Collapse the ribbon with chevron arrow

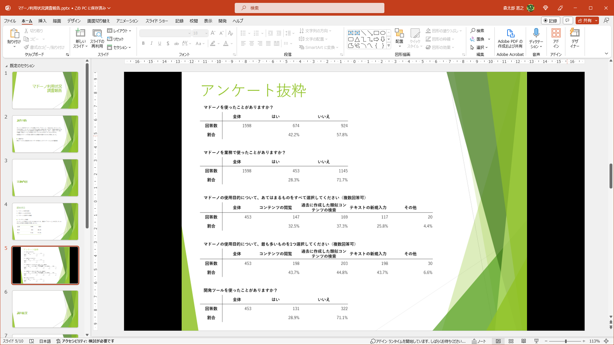tap(606, 54)
